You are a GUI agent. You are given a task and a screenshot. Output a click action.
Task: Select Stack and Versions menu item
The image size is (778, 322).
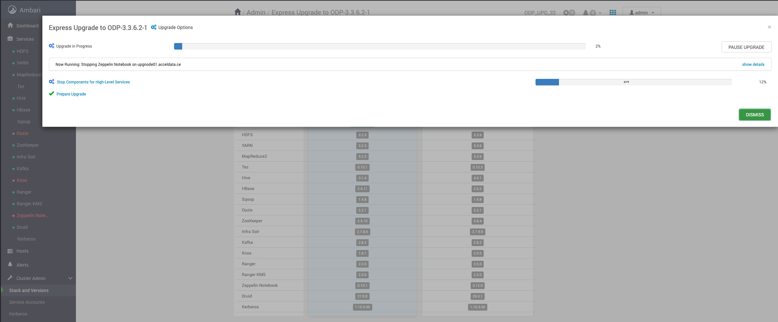click(x=29, y=290)
